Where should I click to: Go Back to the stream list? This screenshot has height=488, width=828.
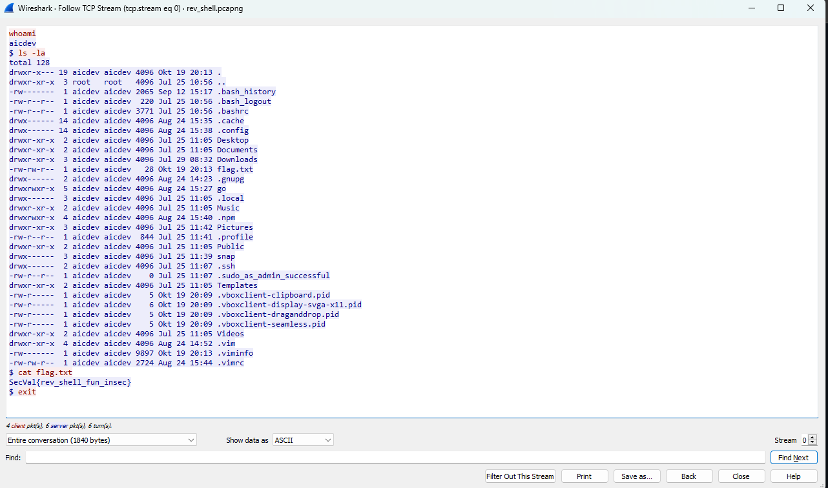coord(689,476)
